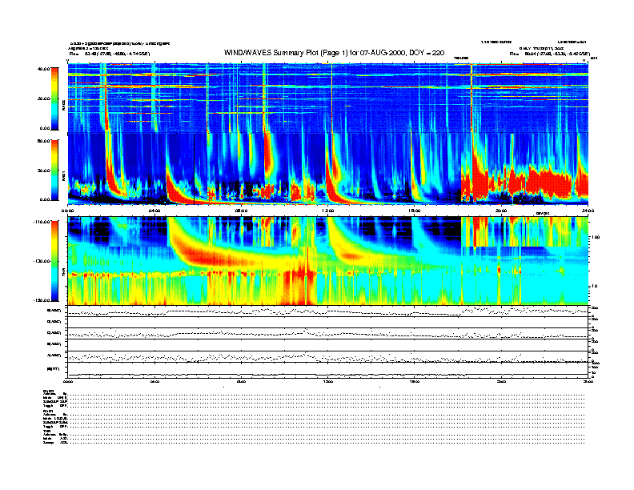Click the -130.00 label on TNR color scale
634x490 pixels.
[42, 261]
